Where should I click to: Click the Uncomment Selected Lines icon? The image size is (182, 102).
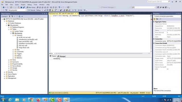[x=75, y=10]
